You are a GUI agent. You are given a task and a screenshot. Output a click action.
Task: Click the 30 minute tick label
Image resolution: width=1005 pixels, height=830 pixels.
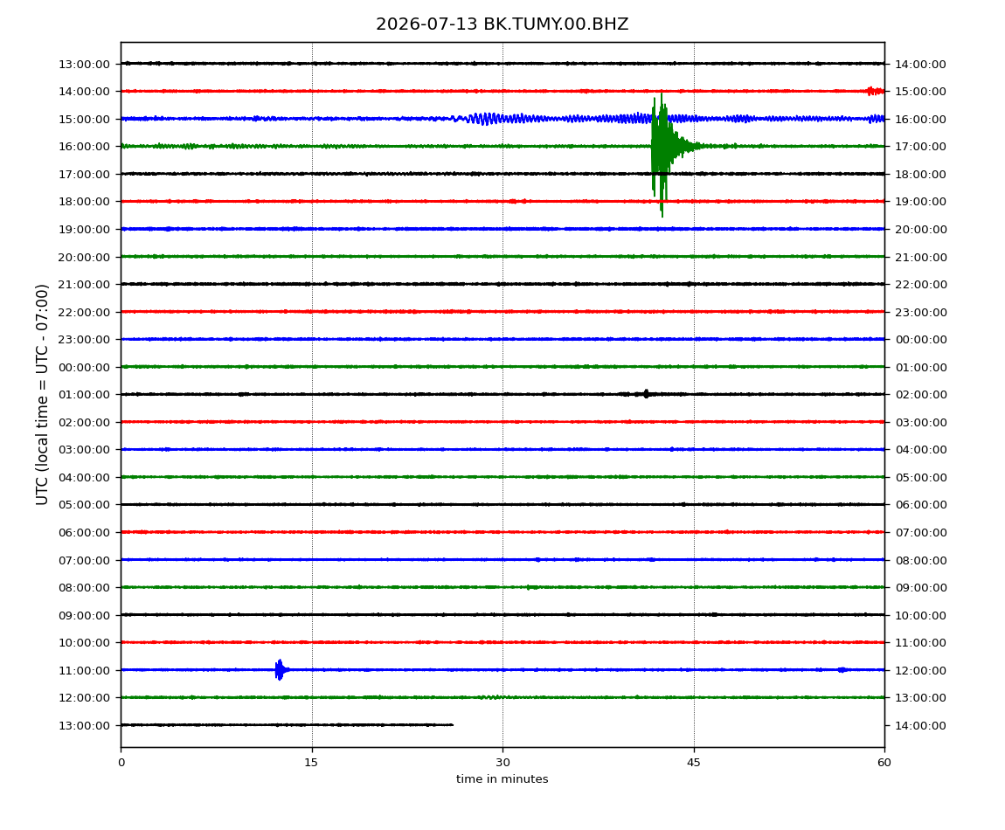click(x=502, y=763)
